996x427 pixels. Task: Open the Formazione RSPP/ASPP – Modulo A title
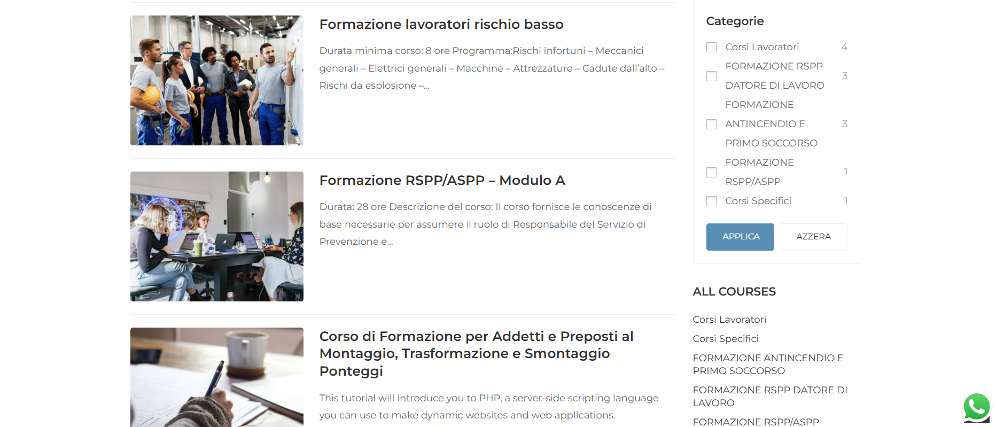(x=442, y=181)
